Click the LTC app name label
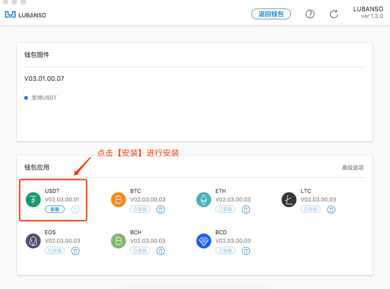Viewport: 390px width, 289px height. click(306, 191)
